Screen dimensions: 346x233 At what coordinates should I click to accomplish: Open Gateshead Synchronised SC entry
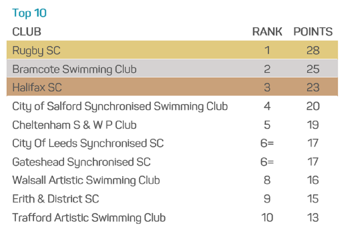[82, 162]
